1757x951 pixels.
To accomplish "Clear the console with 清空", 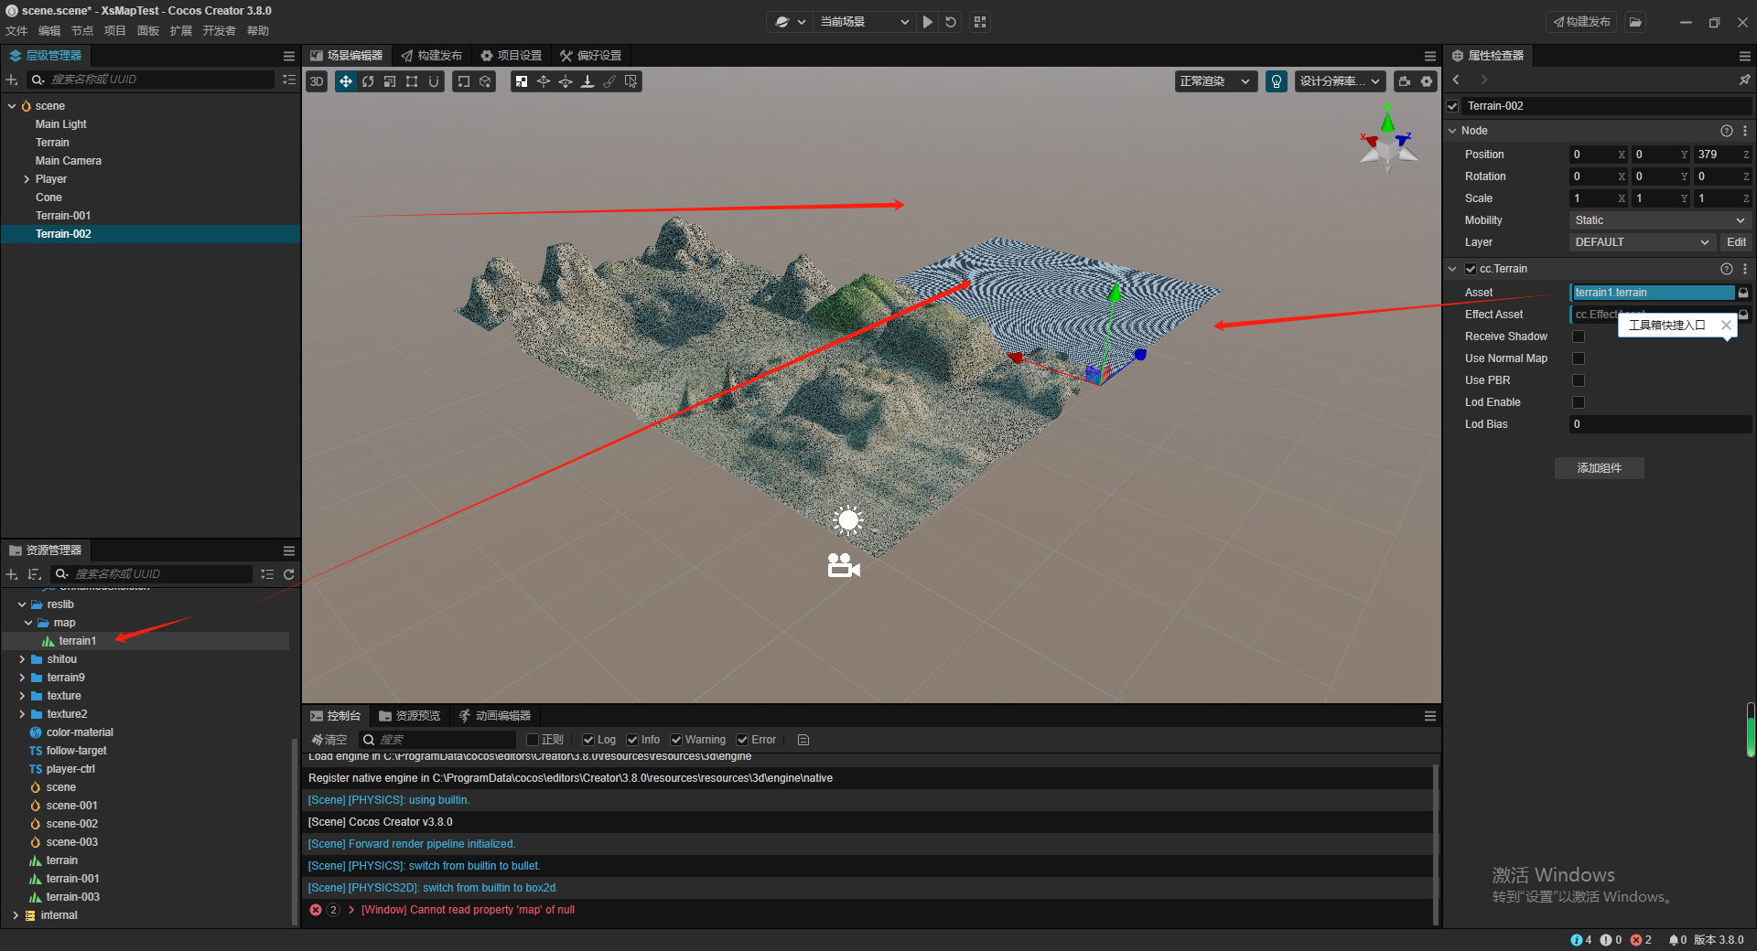I will pos(329,740).
